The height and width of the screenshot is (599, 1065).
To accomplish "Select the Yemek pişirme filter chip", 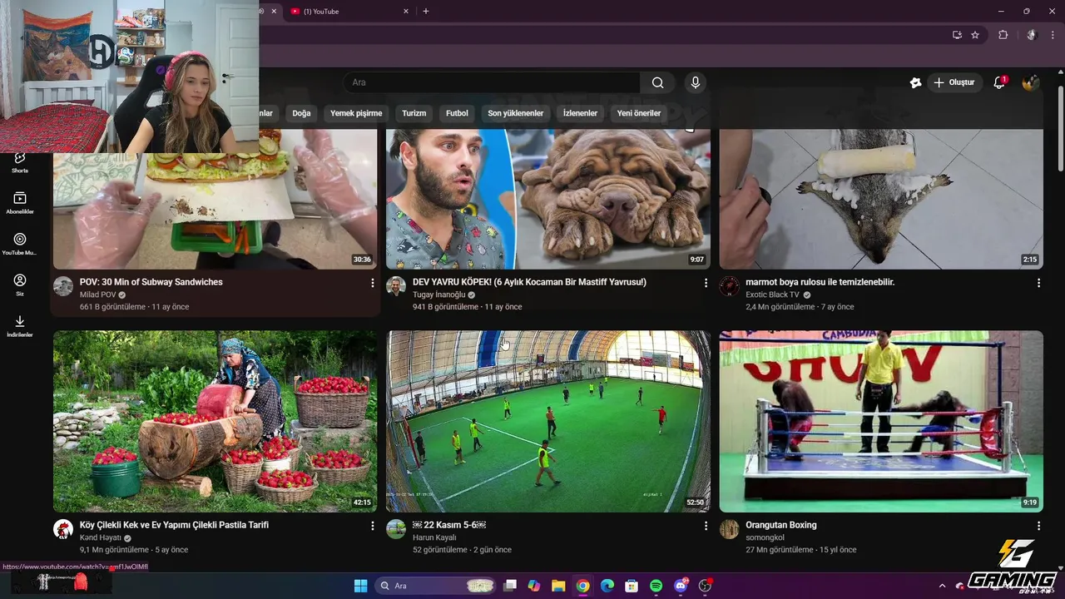I will tap(356, 113).
